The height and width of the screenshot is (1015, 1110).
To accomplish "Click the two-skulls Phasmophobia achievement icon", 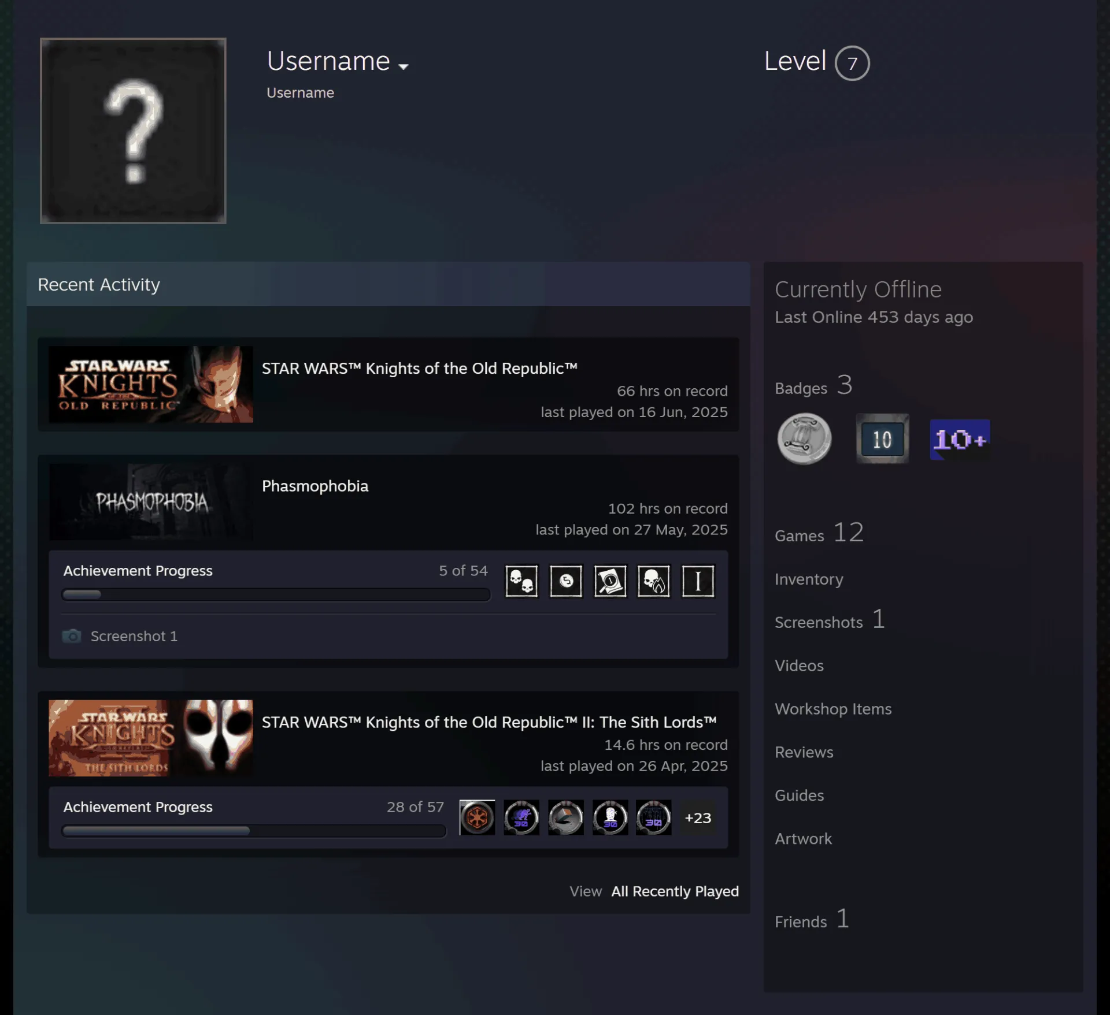I will pyautogui.click(x=521, y=581).
